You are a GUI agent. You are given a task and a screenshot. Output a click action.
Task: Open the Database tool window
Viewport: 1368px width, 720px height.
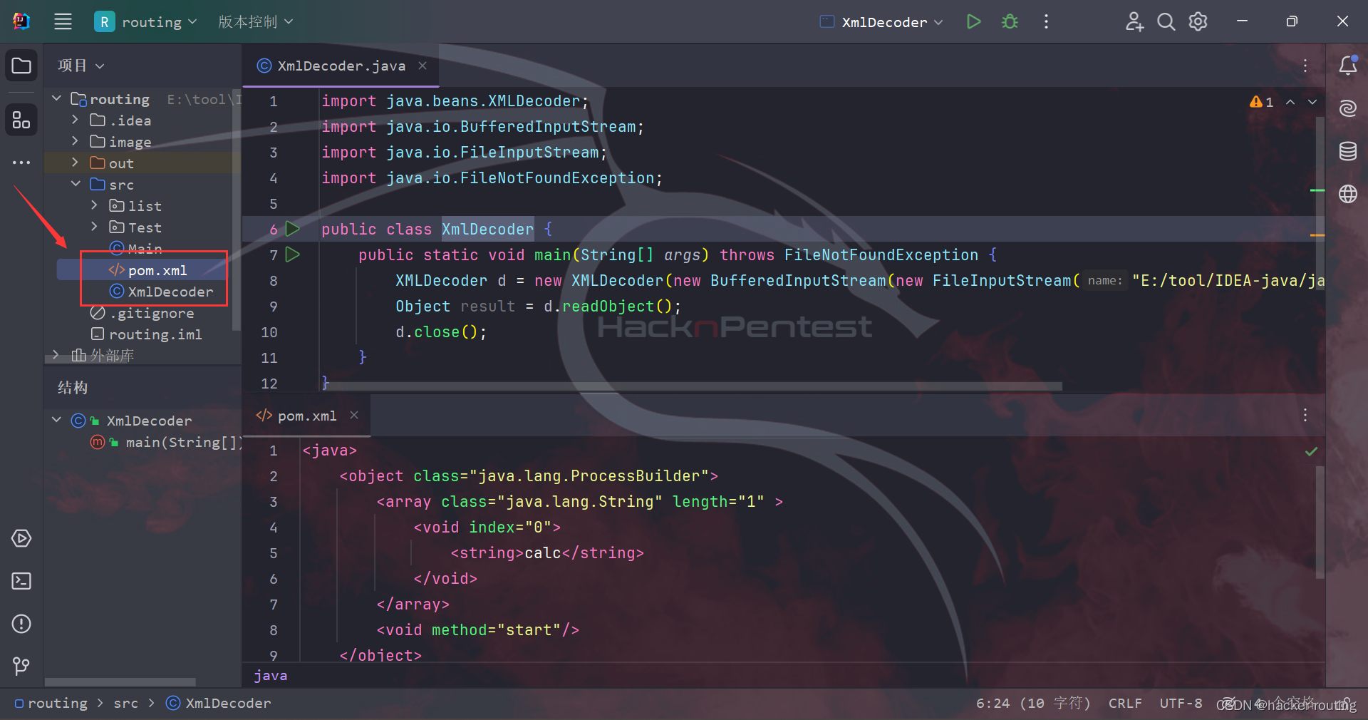coord(1347,151)
